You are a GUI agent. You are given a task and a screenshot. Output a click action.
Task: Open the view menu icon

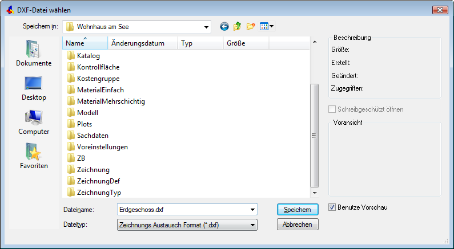pos(267,27)
